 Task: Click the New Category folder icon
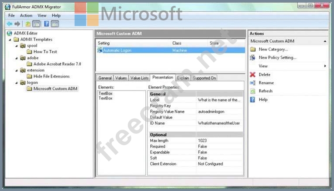tap(253, 49)
